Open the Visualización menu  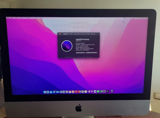pyautogui.click(x=28, y=18)
